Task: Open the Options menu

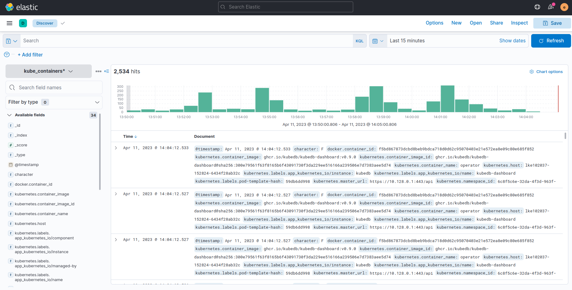Action: pyautogui.click(x=434, y=23)
